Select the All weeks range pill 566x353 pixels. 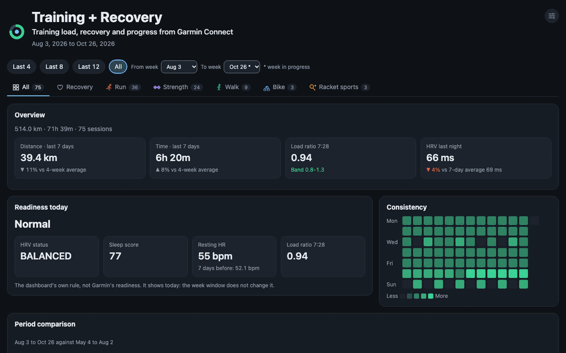(118, 67)
